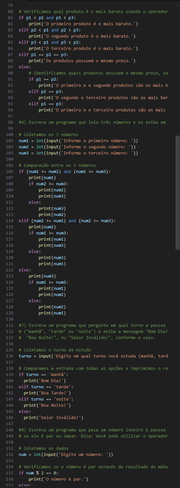Click the '#6) Escreva um programa que leia três números' comment
The height and width of the screenshot is (488, 180).
(94, 122)
